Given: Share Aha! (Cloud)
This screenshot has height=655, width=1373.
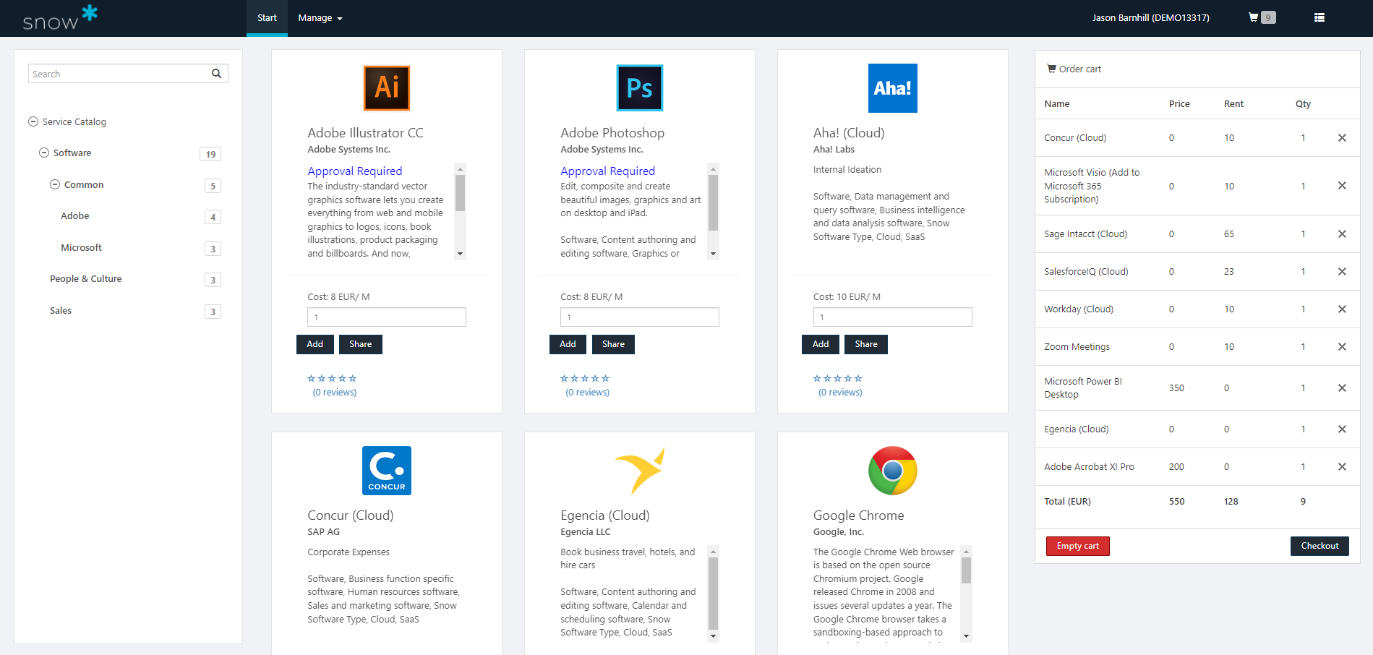Looking at the screenshot, I should tap(866, 344).
